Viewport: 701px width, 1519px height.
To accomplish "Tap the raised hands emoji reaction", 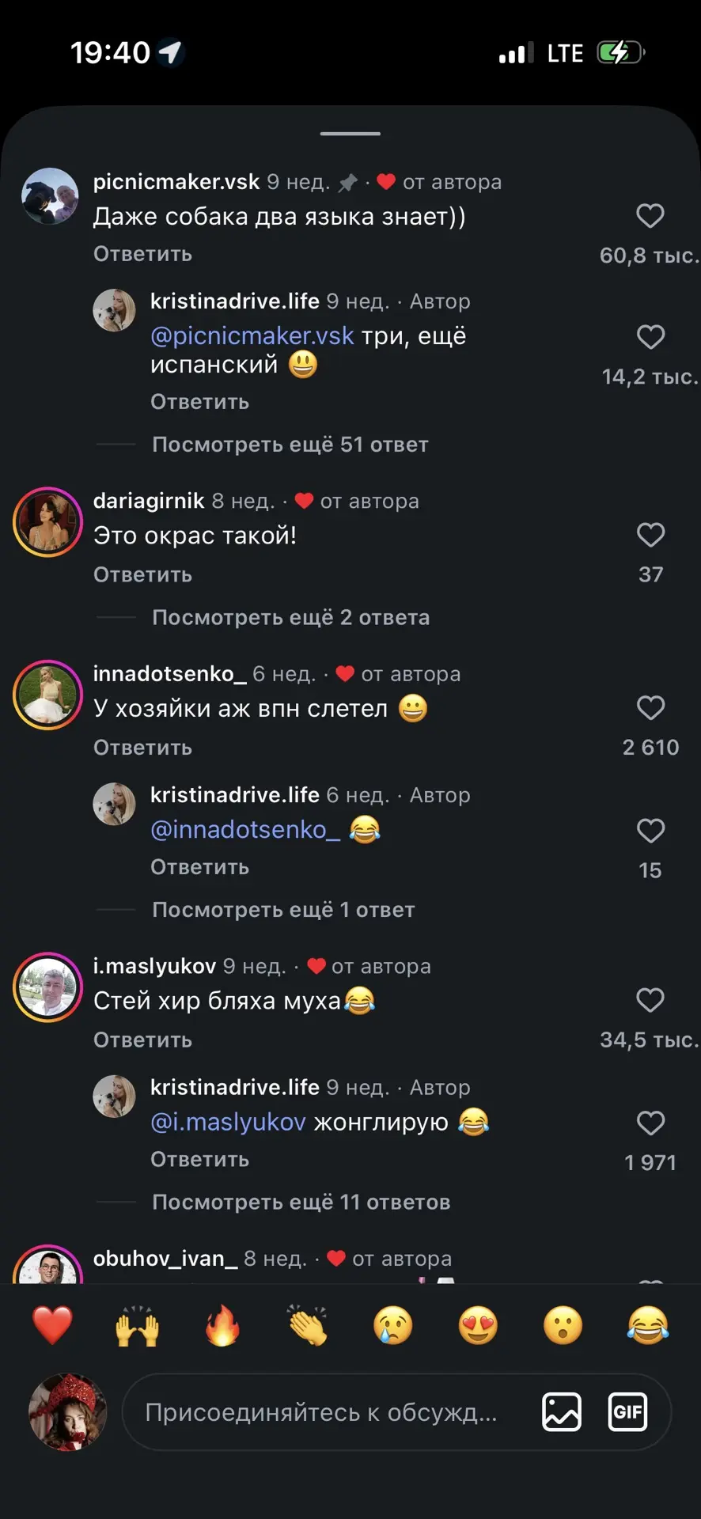I will [138, 1326].
